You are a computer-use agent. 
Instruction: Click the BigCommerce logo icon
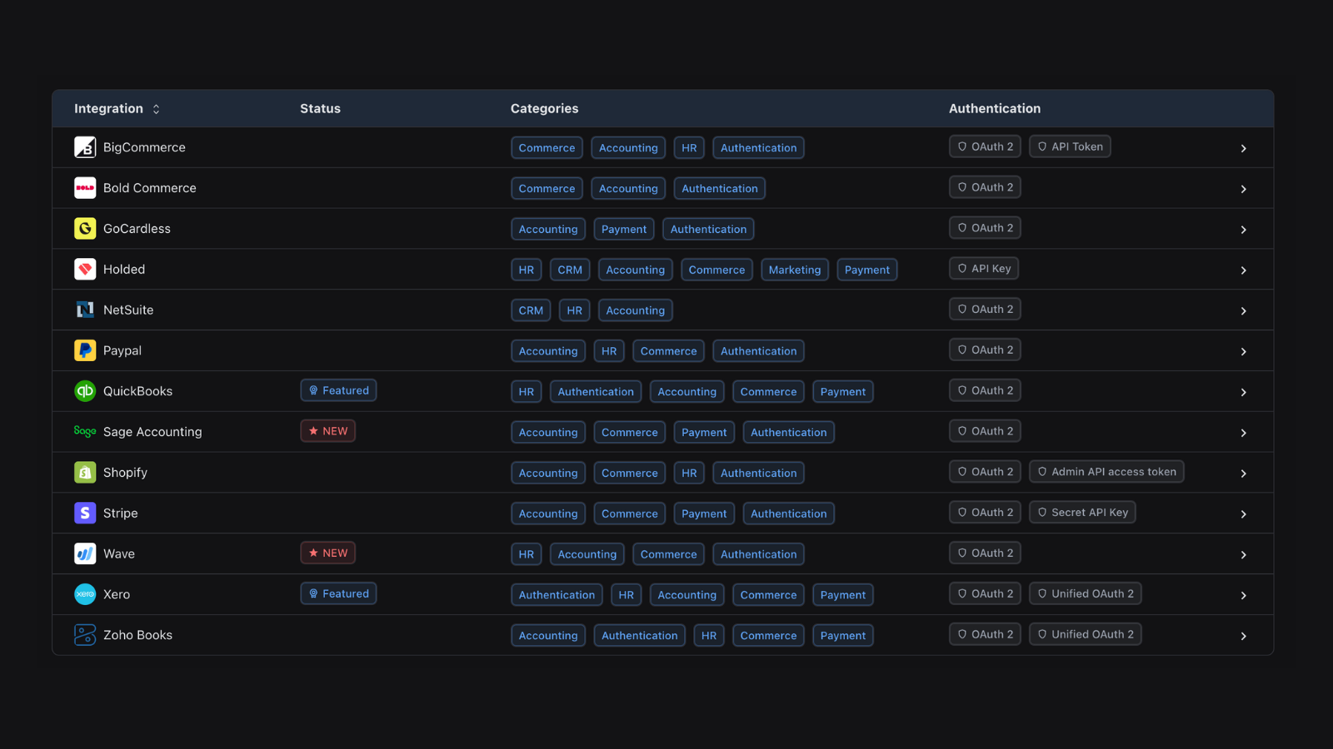tap(85, 146)
